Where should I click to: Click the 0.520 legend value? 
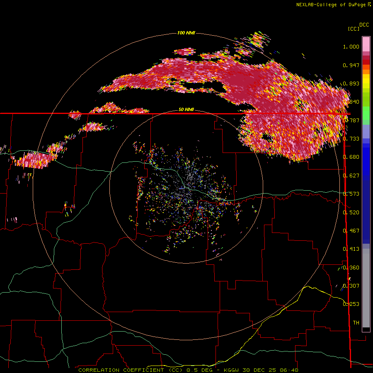351,213
